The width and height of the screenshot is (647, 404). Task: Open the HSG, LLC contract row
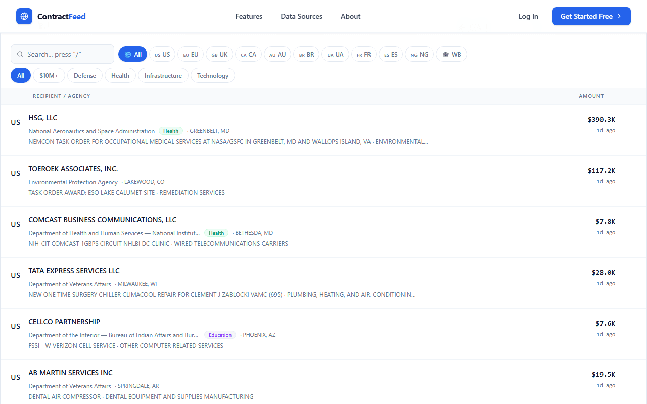pyautogui.click(x=323, y=130)
